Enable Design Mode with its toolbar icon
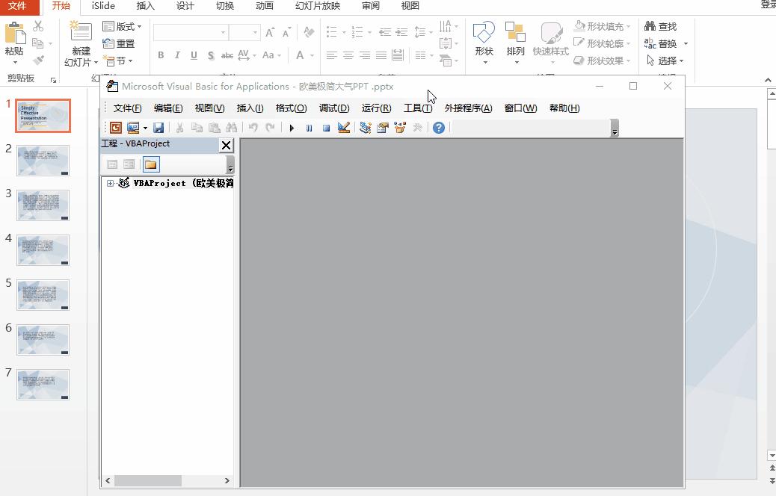The height and width of the screenshot is (496, 776). [x=344, y=128]
